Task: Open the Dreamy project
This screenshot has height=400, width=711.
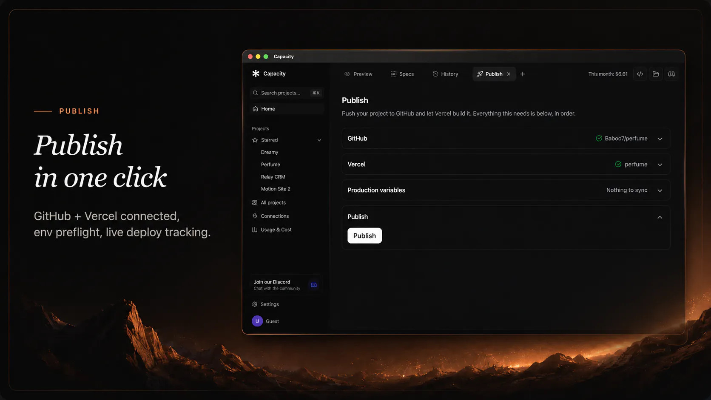Action: click(270, 152)
